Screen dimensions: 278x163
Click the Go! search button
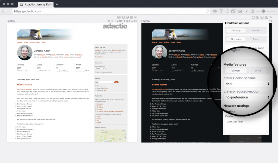tap(117, 82)
